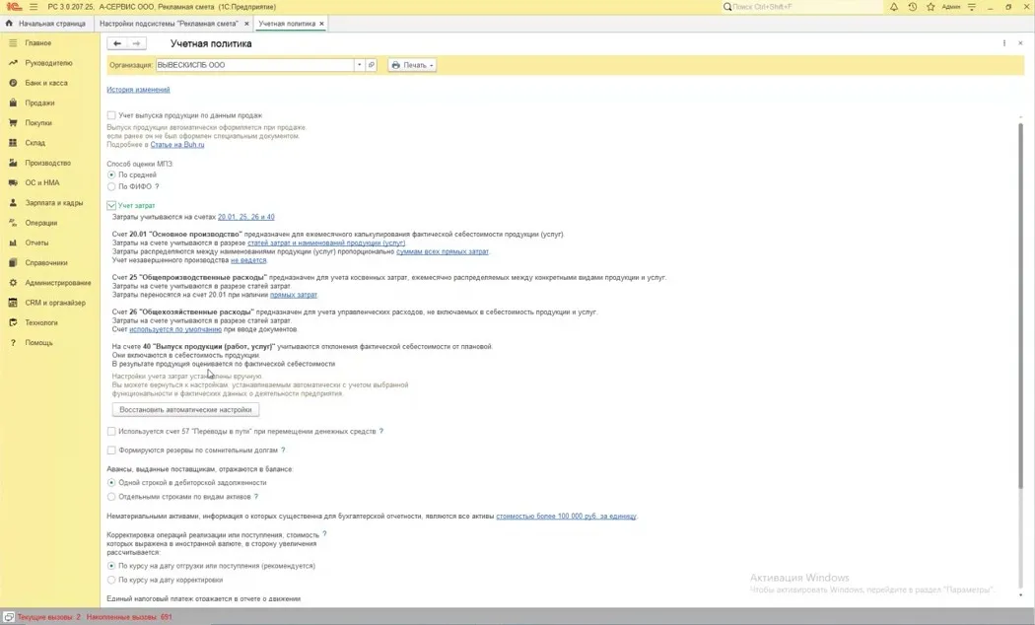
Task: Click the search field in the title bar
Action: (x=802, y=7)
